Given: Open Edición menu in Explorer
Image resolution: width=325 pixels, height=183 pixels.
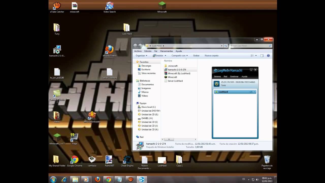Looking at the screenshot, I should pyautogui.click(x=148, y=51).
